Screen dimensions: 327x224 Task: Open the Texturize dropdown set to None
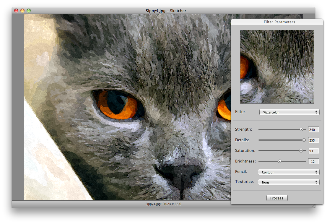(x=288, y=182)
